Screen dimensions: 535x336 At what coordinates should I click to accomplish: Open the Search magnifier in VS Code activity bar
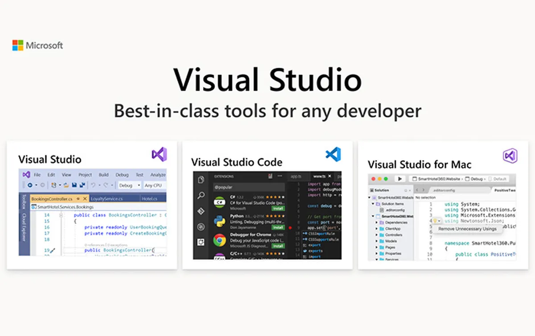click(x=201, y=195)
